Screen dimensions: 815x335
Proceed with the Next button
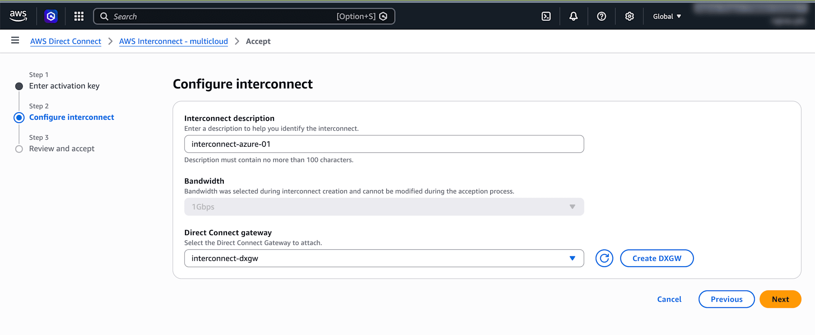point(780,299)
